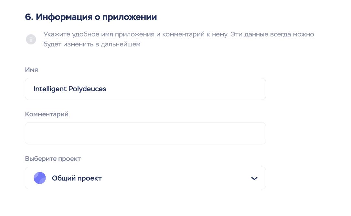351x216 pixels.
Task: Click the Общий проект label text
Action: 77,178
